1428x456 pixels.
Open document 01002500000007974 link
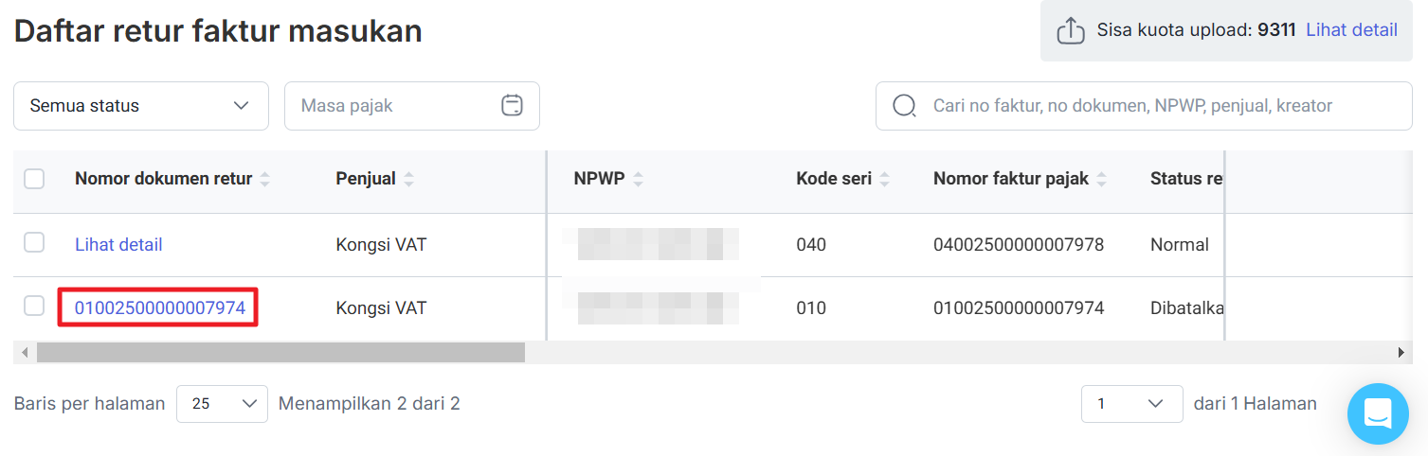(x=160, y=308)
